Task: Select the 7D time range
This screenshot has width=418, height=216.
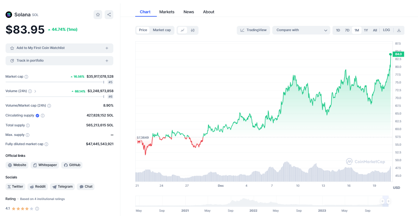Action: pyautogui.click(x=347, y=30)
